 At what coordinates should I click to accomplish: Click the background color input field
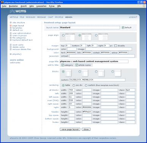point(72,49)
